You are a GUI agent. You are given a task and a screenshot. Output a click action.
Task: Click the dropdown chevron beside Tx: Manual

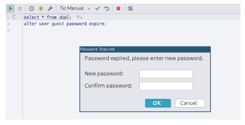pos(89,9)
